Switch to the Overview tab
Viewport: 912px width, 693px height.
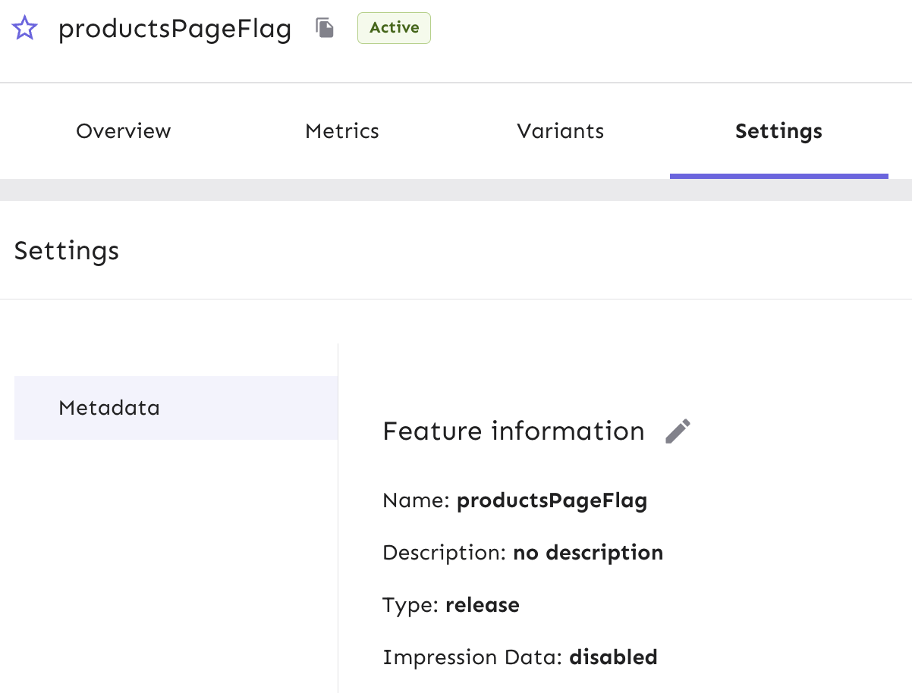123,130
